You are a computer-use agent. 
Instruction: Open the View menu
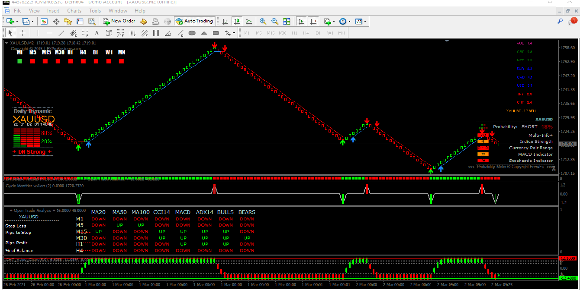coord(34,11)
